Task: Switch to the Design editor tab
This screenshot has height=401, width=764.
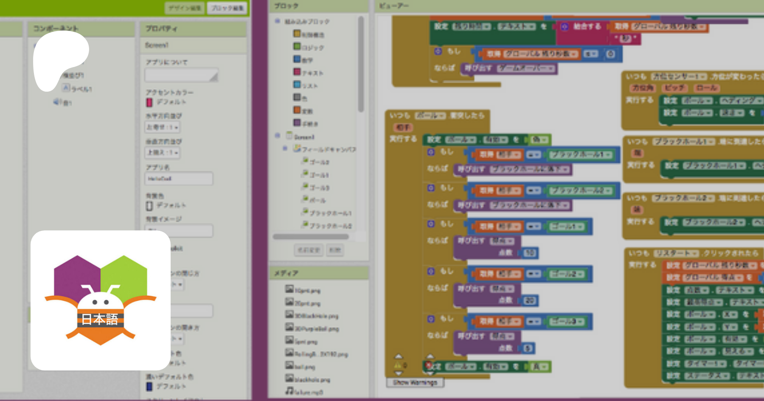Action: tap(185, 8)
